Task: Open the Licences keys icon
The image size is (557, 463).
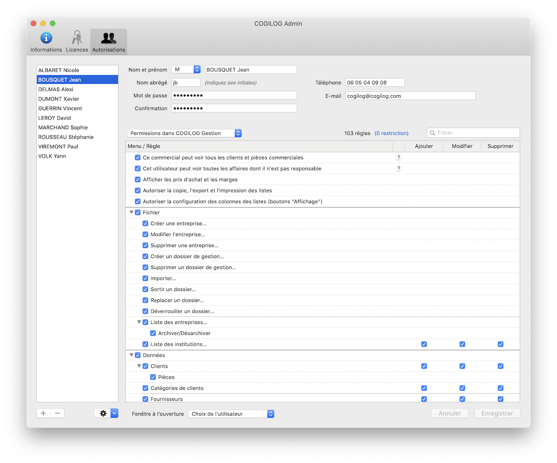Action: [77, 38]
